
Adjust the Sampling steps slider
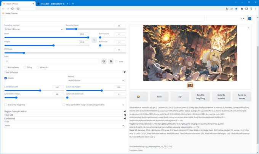[96, 29]
